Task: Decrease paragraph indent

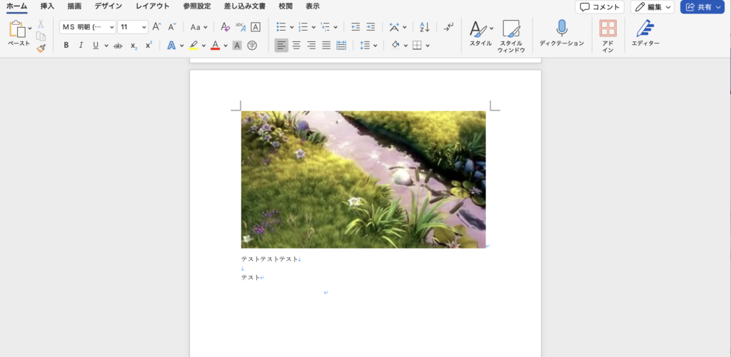Action: pos(356,27)
